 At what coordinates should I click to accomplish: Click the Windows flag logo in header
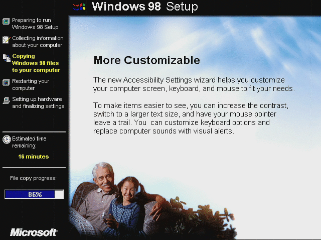[79, 7]
